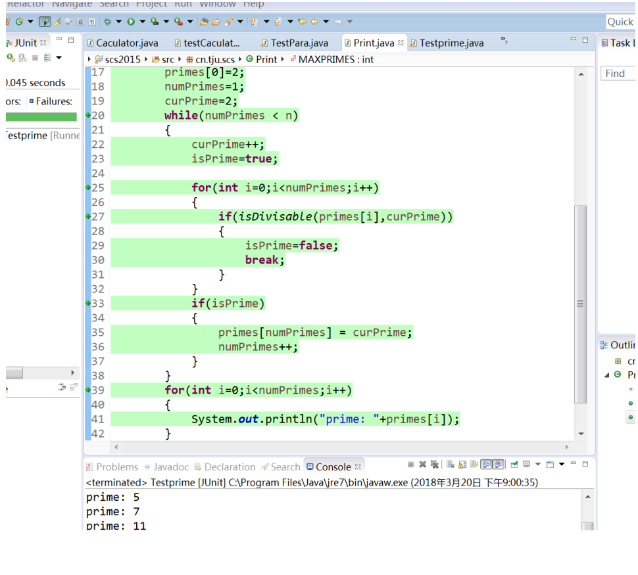Image resolution: width=638 pixels, height=575 pixels.
Task: Open the JUnit test run history icon
Action: [47, 58]
